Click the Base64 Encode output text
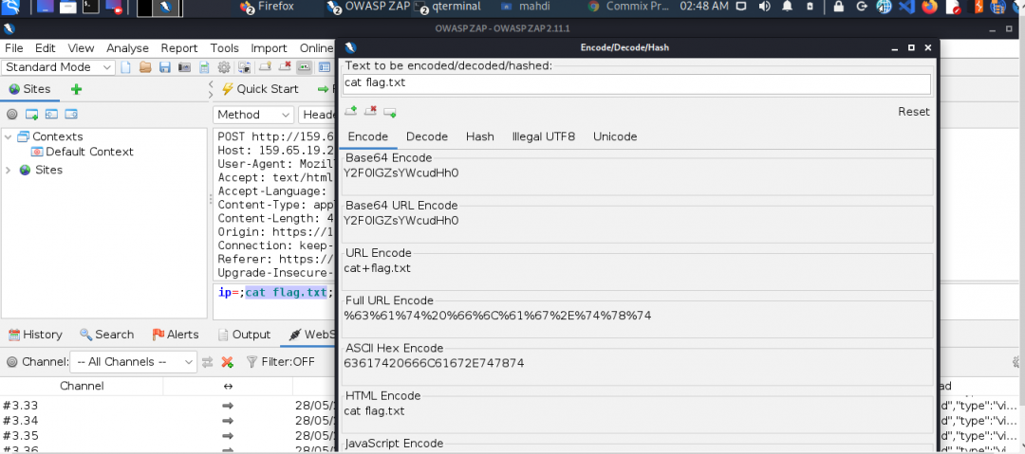This screenshot has height=454, width=1025. (401, 173)
